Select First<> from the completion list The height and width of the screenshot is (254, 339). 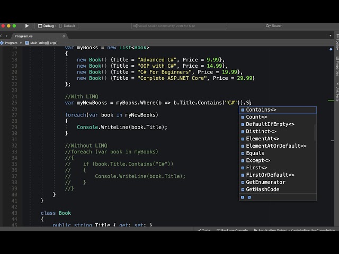coord(278,168)
